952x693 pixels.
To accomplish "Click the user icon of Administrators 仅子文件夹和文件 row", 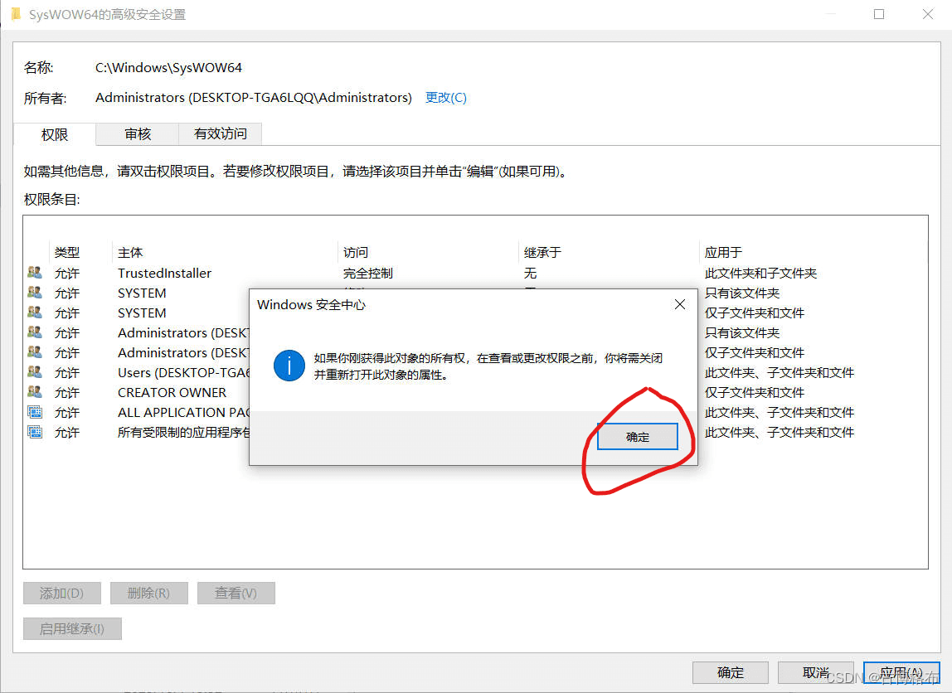I will coord(35,352).
